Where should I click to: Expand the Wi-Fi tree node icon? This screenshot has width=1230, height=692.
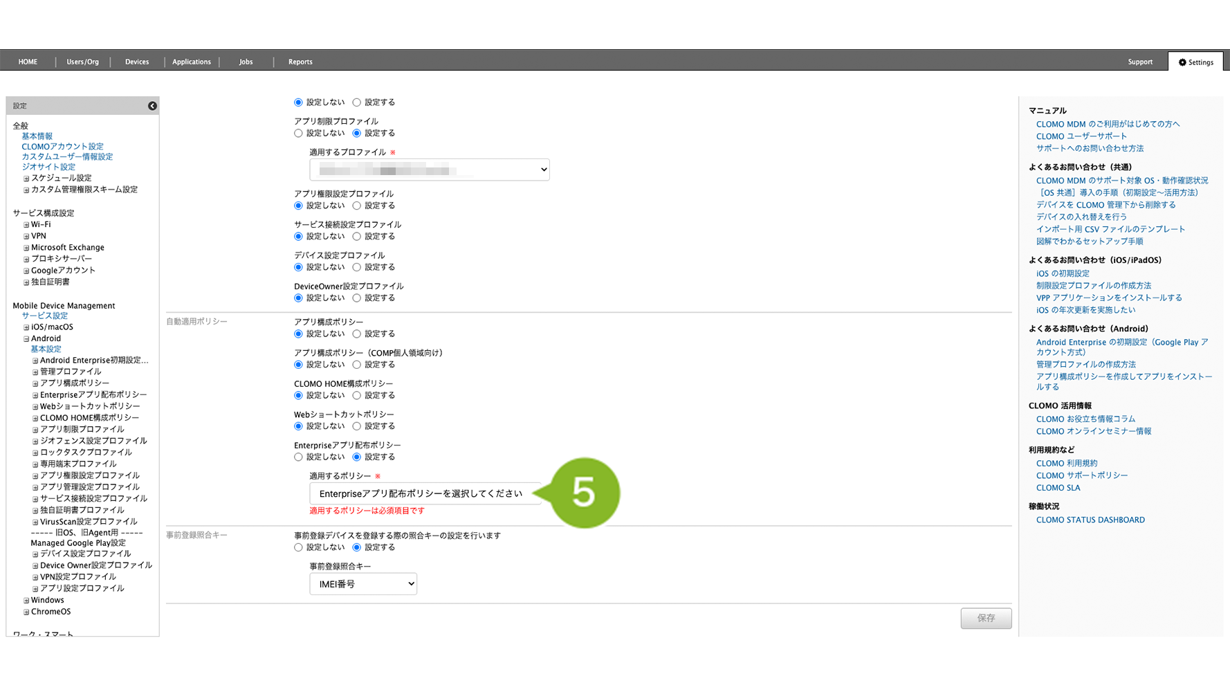26,225
